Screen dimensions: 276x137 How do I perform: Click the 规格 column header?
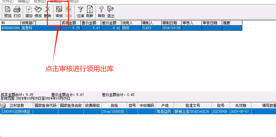tap(114, 106)
